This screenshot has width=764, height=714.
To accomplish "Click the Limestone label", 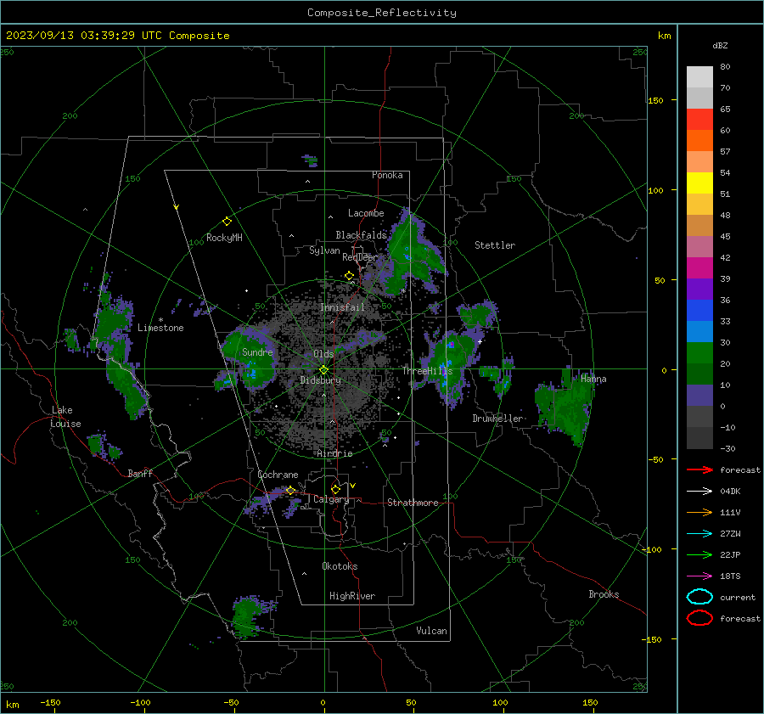I will click(160, 328).
